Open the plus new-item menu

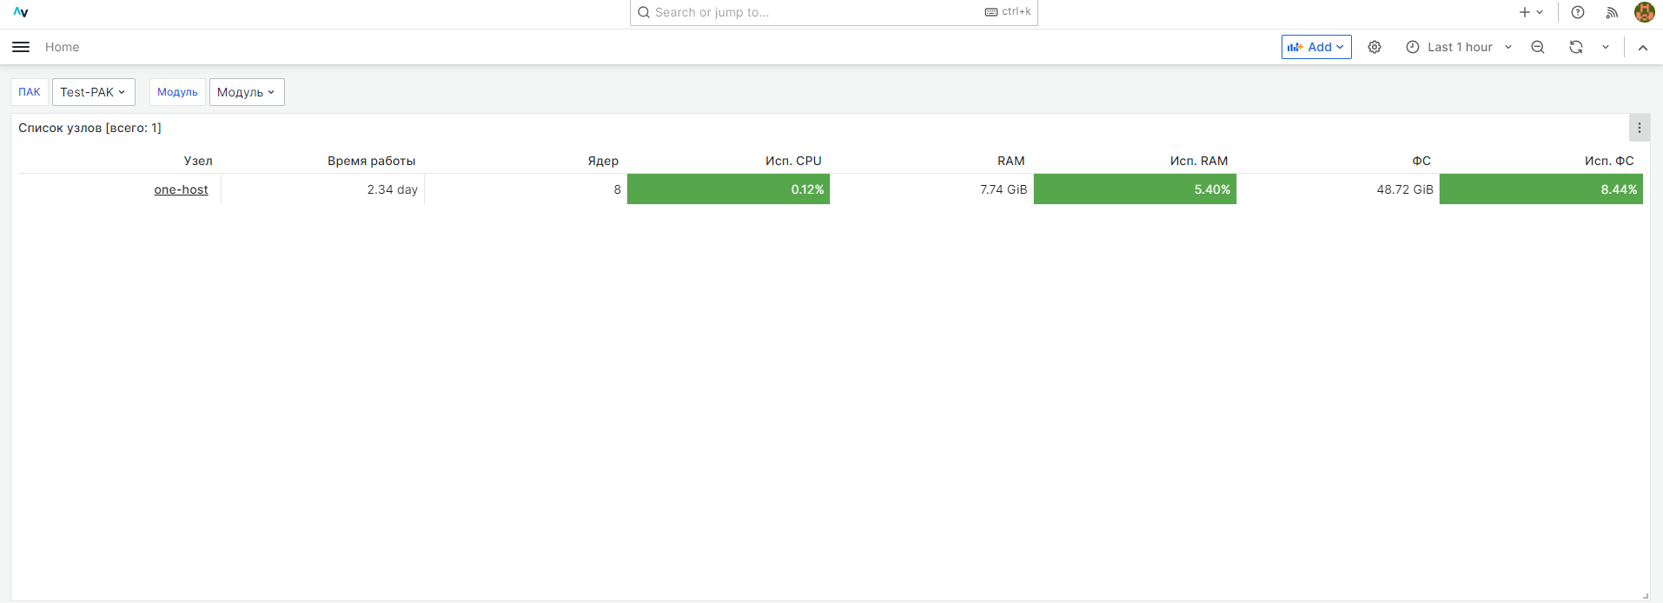coord(1531,12)
